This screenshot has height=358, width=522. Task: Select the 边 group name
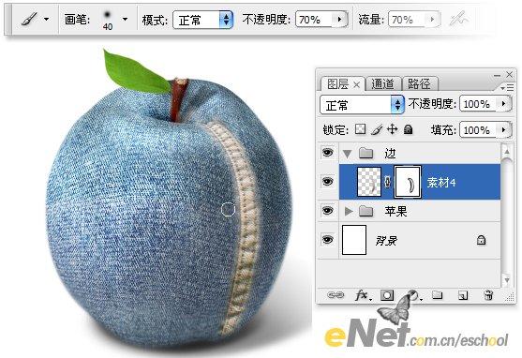(x=390, y=153)
